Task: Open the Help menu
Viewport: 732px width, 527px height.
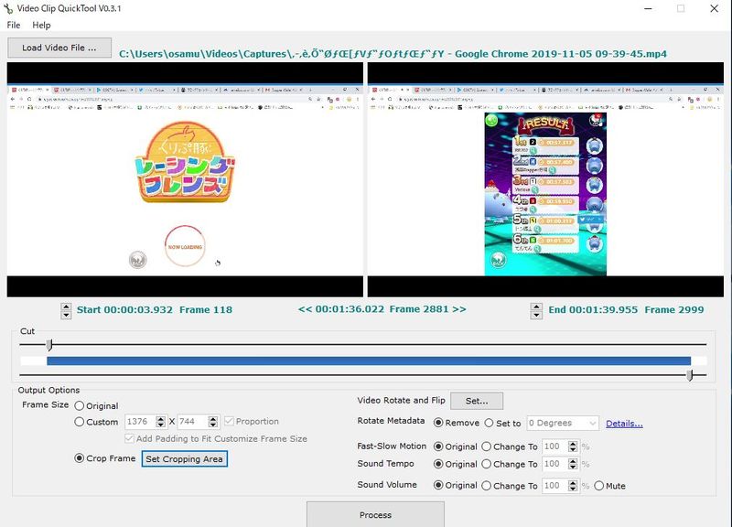Action: click(41, 26)
